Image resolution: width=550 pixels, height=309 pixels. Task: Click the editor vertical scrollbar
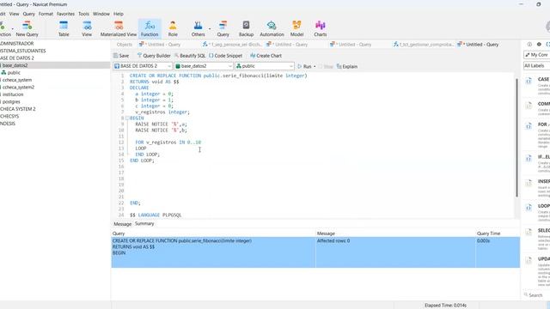pyautogui.click(x=516, y=138)
